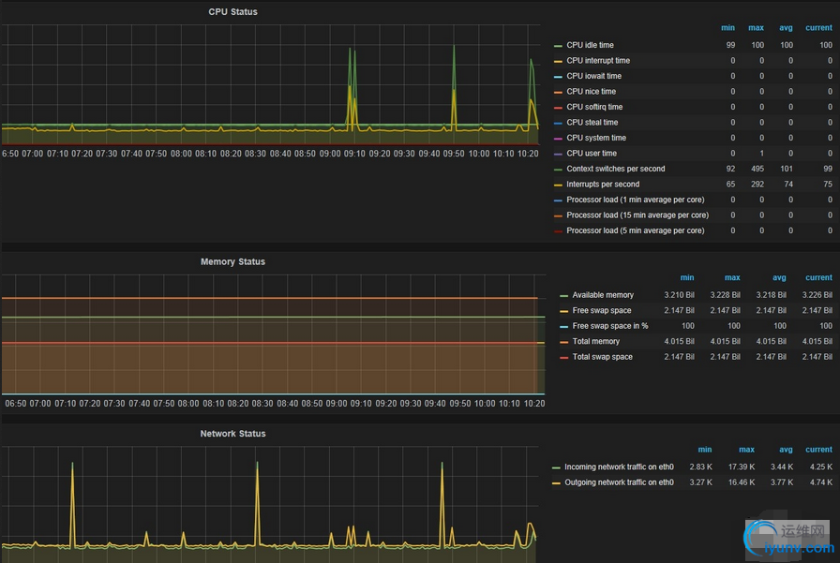
Task: Toggle the CPU user time series
Action: point(592,154)
